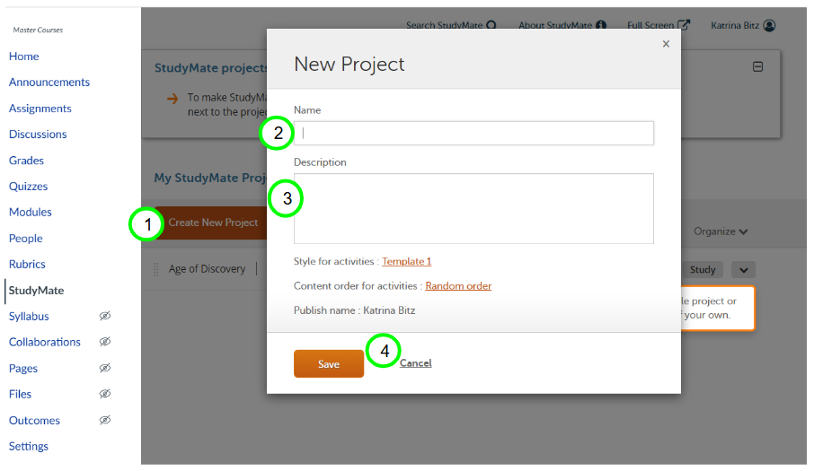Toggle visibility eye icon next to Syllabus

[105, 316]
